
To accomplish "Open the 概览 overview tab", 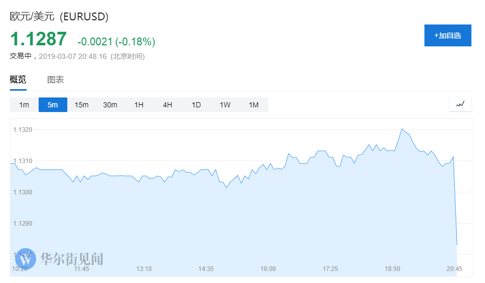I will [x=18, y=80].
